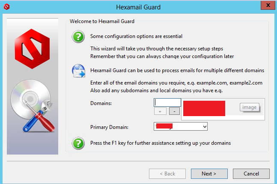
Task: Cancel the setup wizard
Action: click(x=251, y=174)
